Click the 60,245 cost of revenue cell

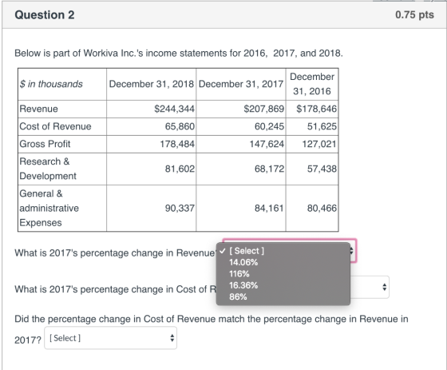(241, 126)
